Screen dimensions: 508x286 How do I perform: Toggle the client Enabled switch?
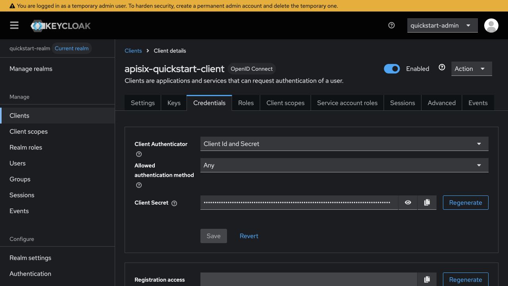coord(392,69)
